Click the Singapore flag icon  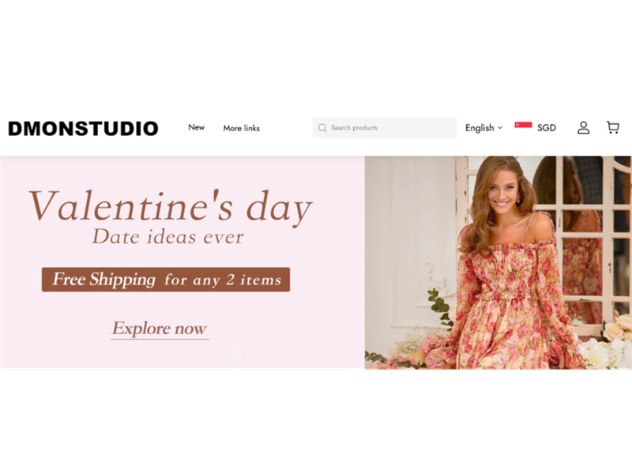tap(523, 125)
